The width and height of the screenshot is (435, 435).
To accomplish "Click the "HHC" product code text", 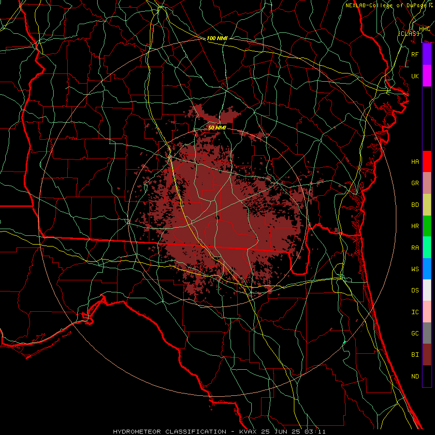I will [424, 29].
